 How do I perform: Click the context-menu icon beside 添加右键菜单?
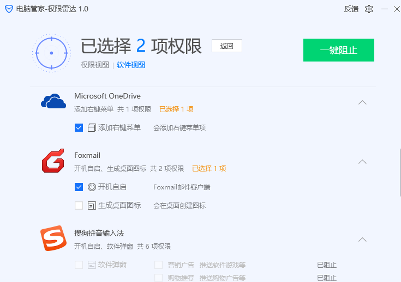92,127
